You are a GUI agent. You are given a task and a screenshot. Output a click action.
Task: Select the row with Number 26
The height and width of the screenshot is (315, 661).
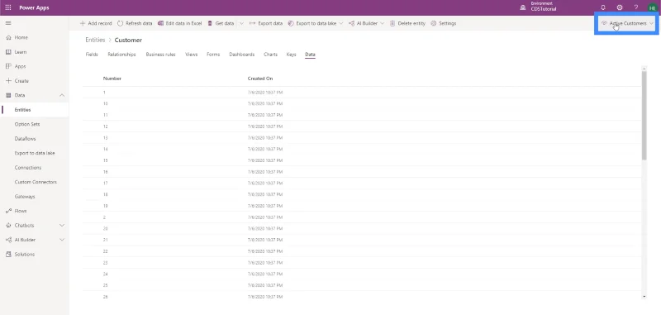click(362, 297)
